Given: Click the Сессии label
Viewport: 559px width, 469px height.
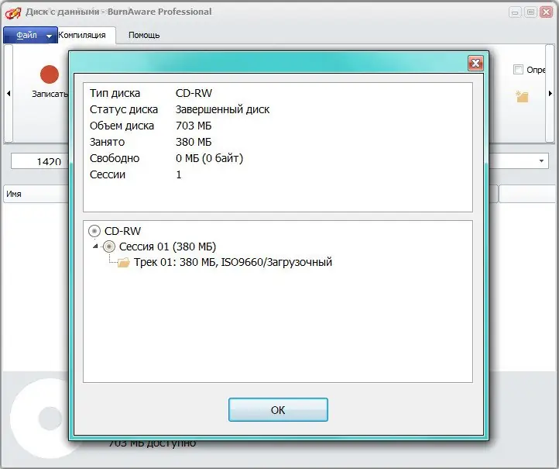Looking at the screenshot, I should pos(108,175).
